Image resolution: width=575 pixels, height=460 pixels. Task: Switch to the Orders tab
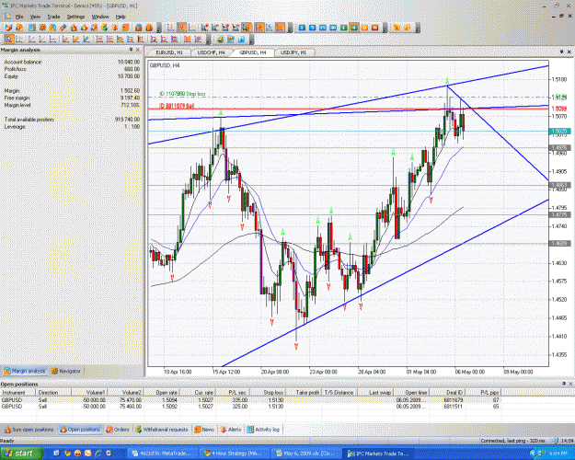pyautogui.click(x=118, y=430)
